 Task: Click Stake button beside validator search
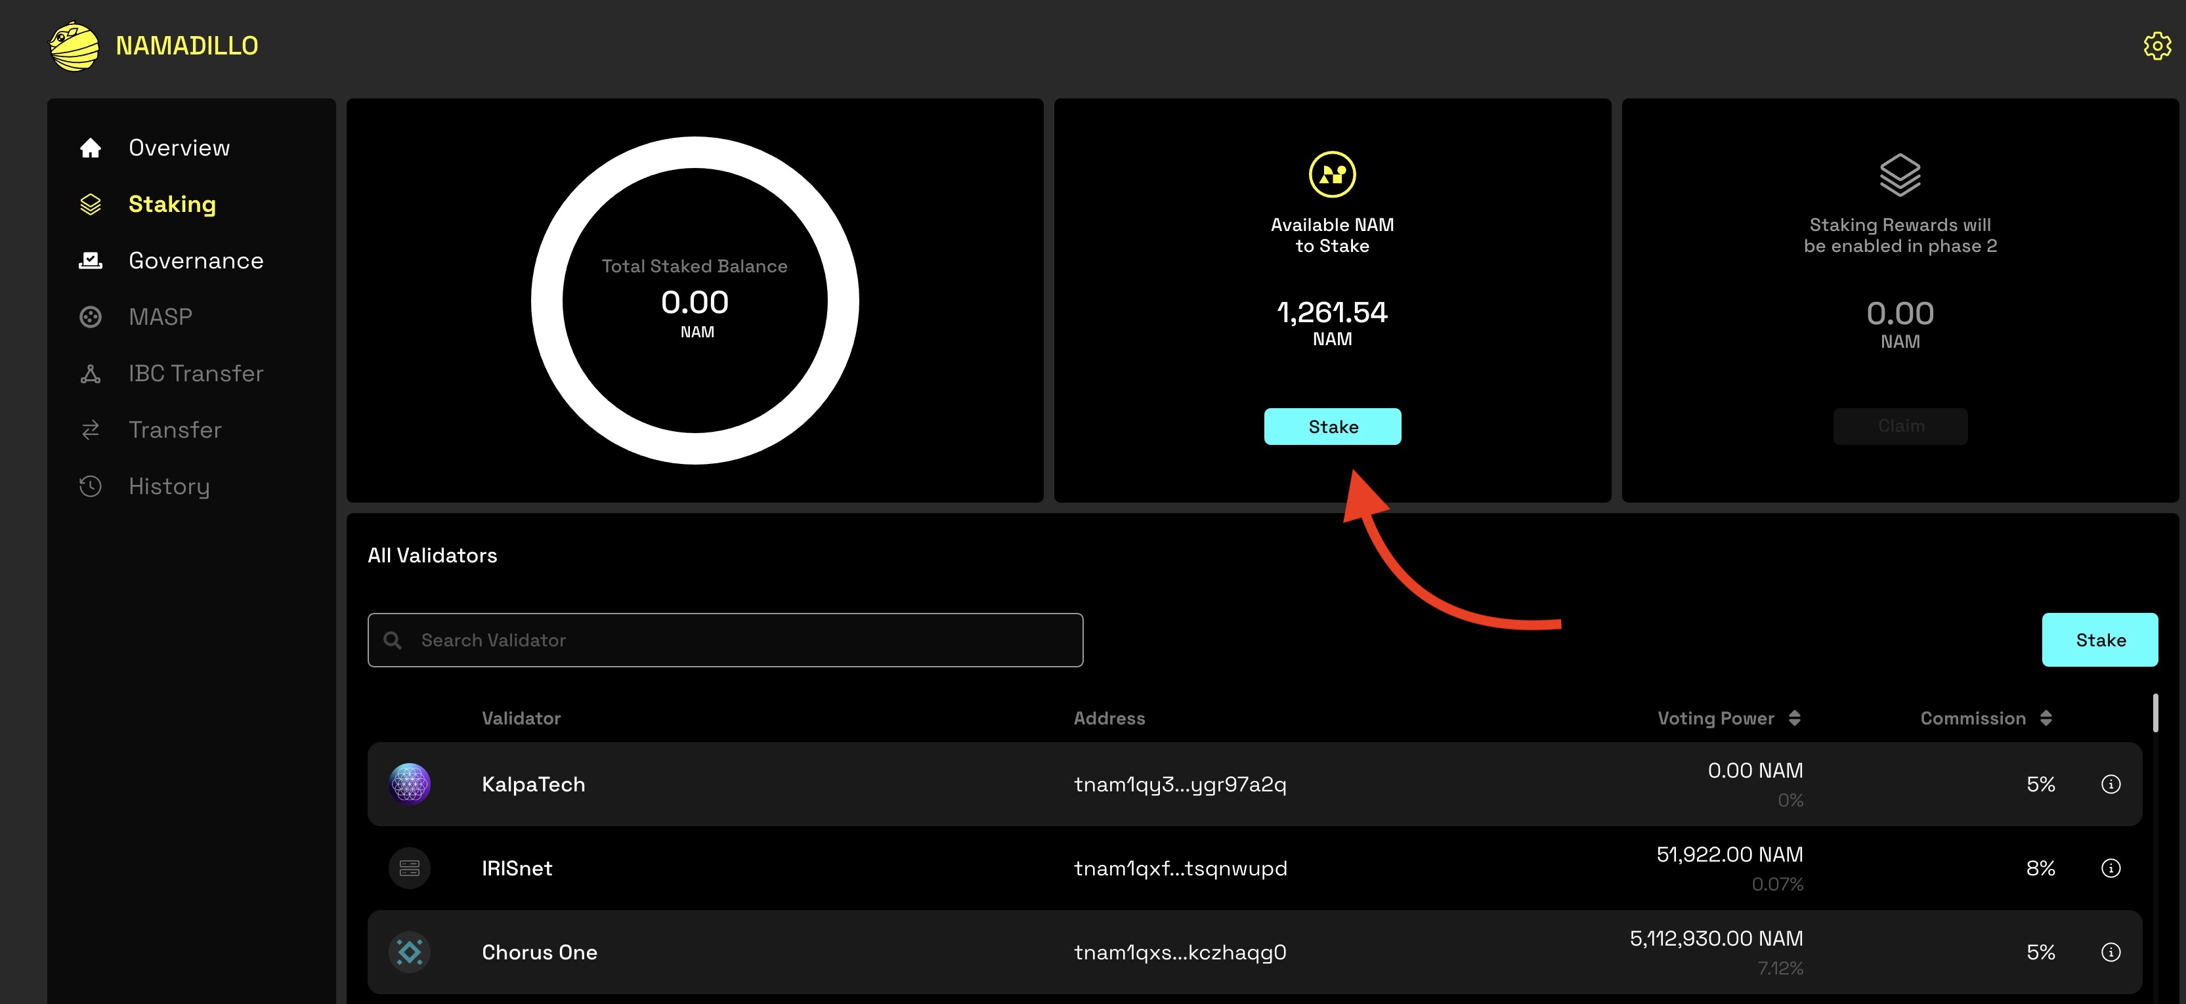[2099, 640]
